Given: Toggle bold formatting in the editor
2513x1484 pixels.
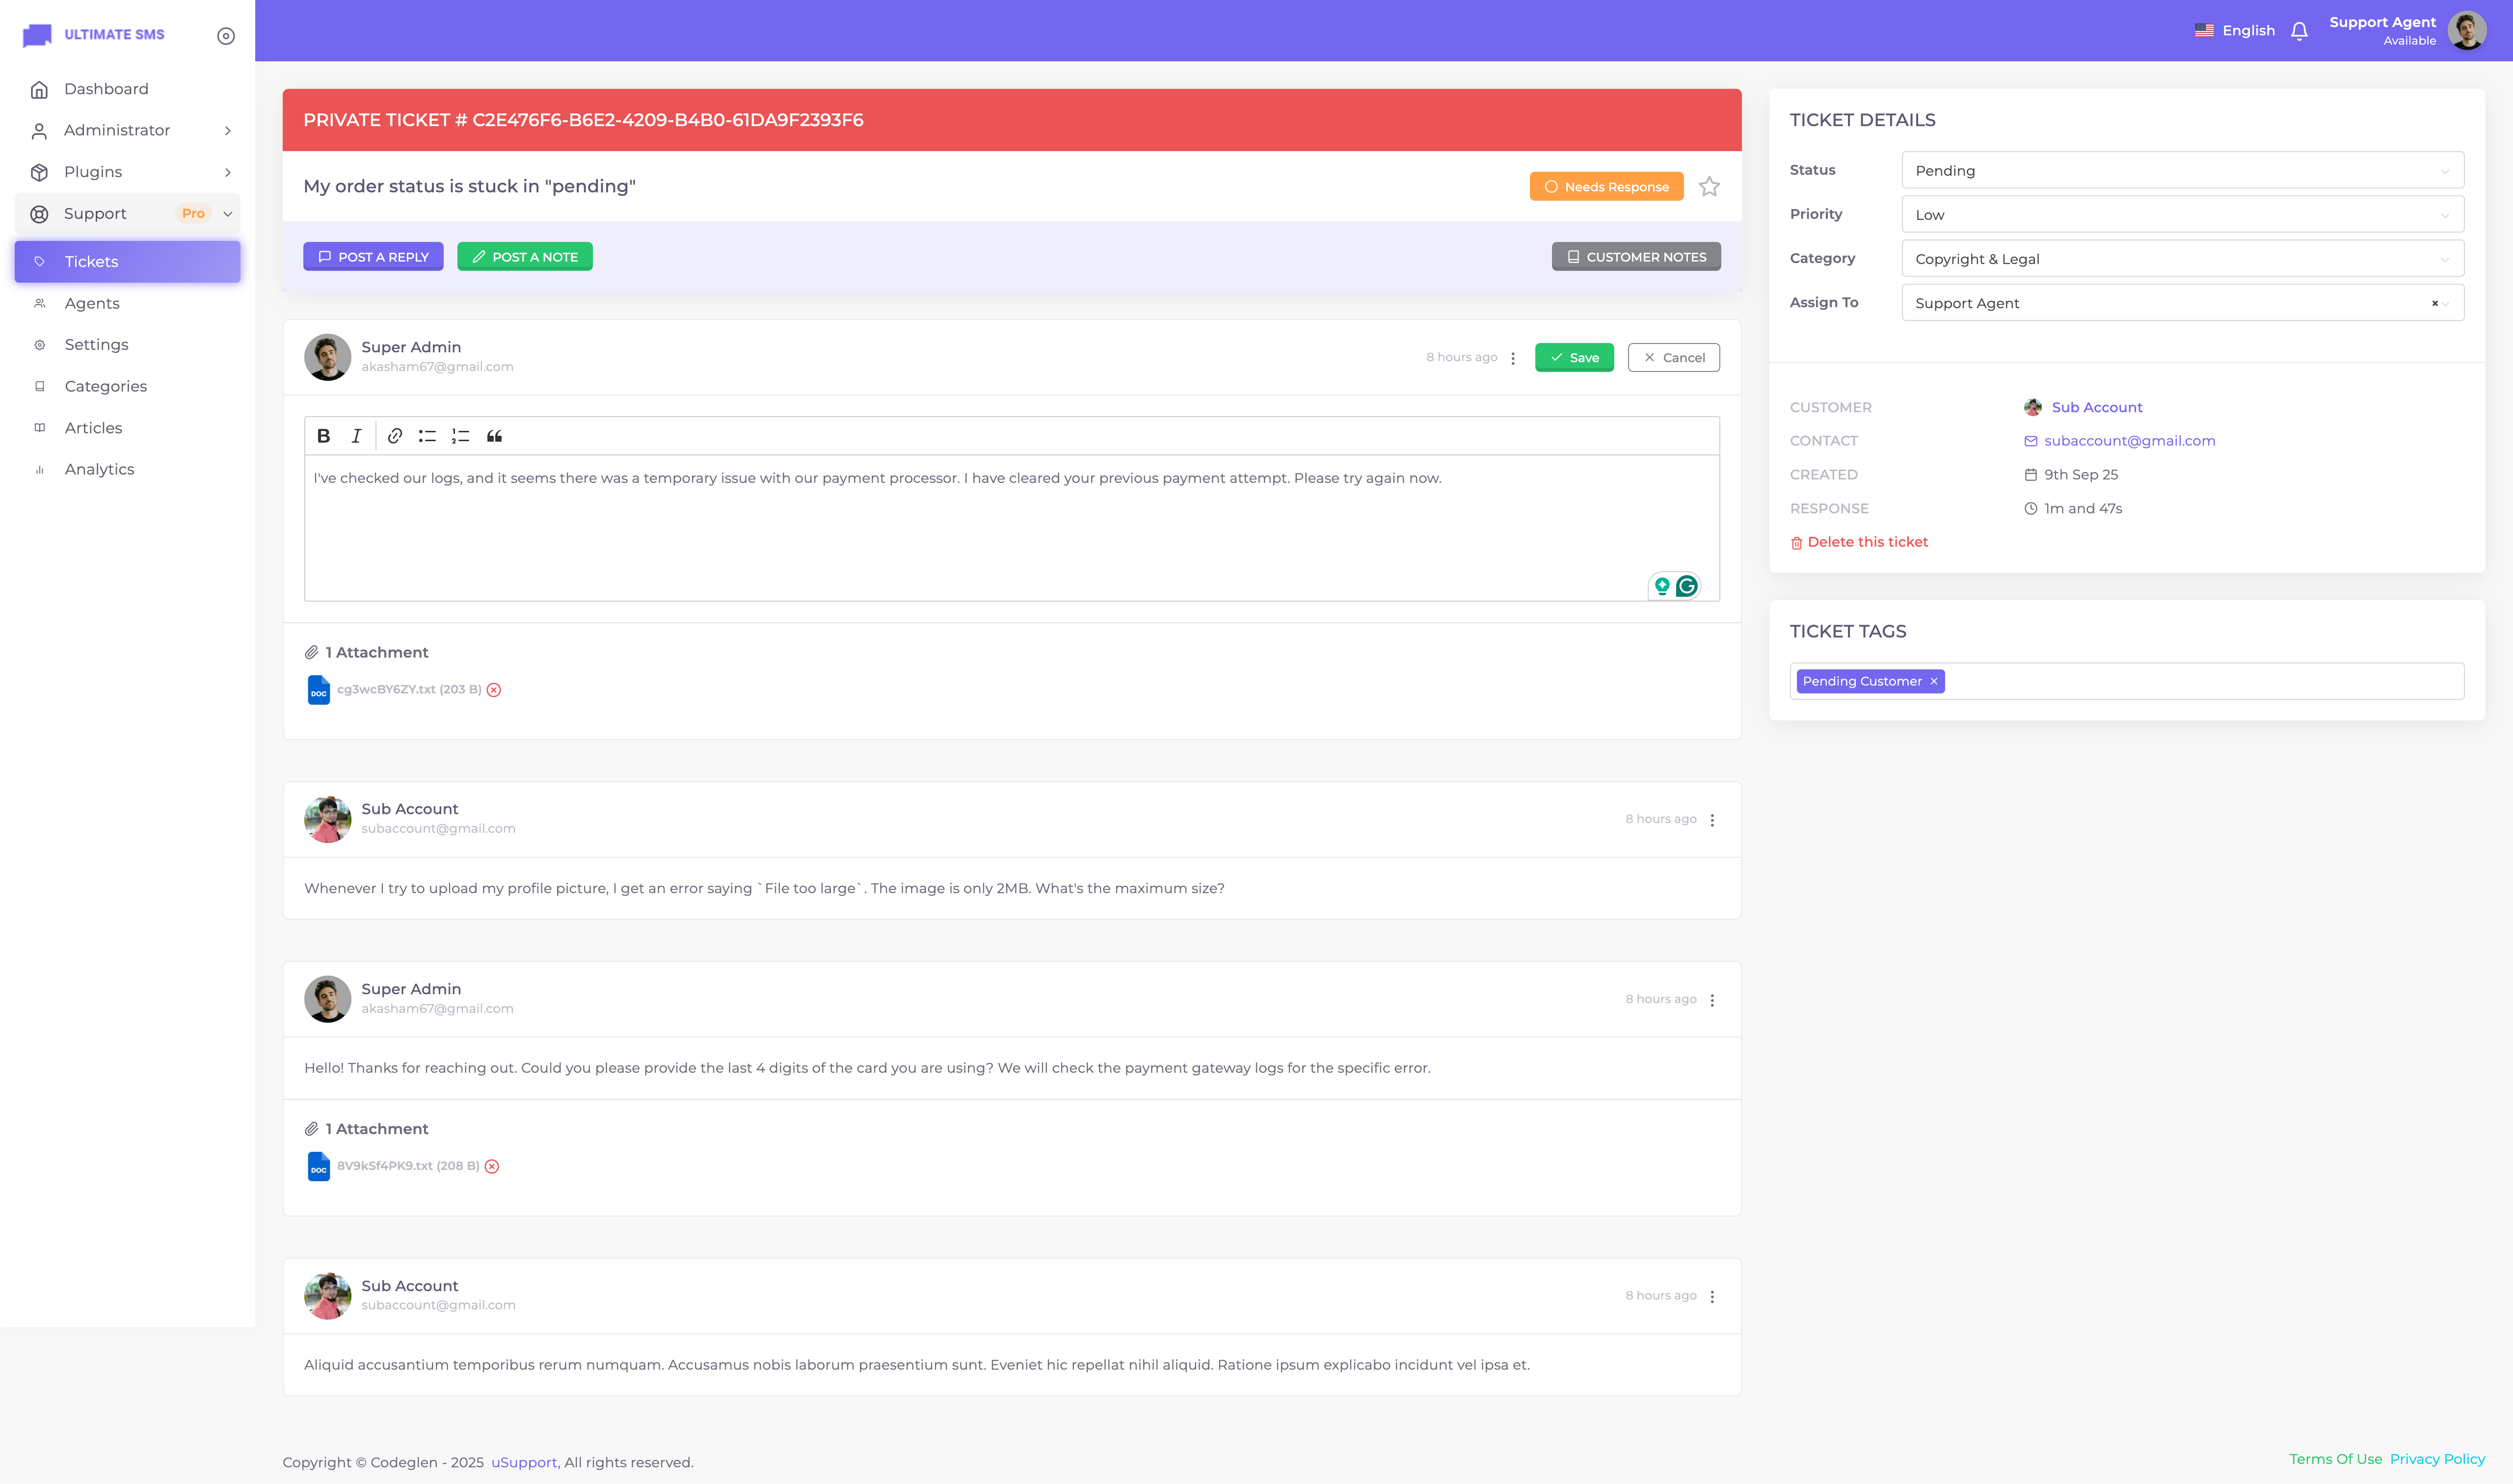Looking at the screenshot, I should point(323,436).
